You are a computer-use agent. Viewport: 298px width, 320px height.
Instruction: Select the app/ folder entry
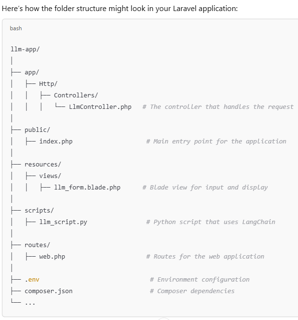coord(32,72)
